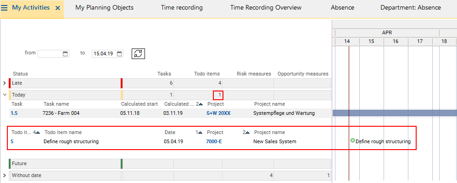This screenshot has height=183, width=457.
Task: Click Today todo items count 1
Action: (x=220, y=95)
